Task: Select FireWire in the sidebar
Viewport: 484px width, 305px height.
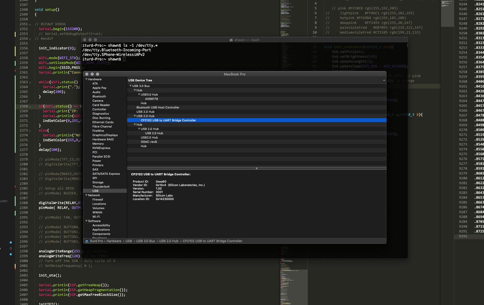Action: 98,131
